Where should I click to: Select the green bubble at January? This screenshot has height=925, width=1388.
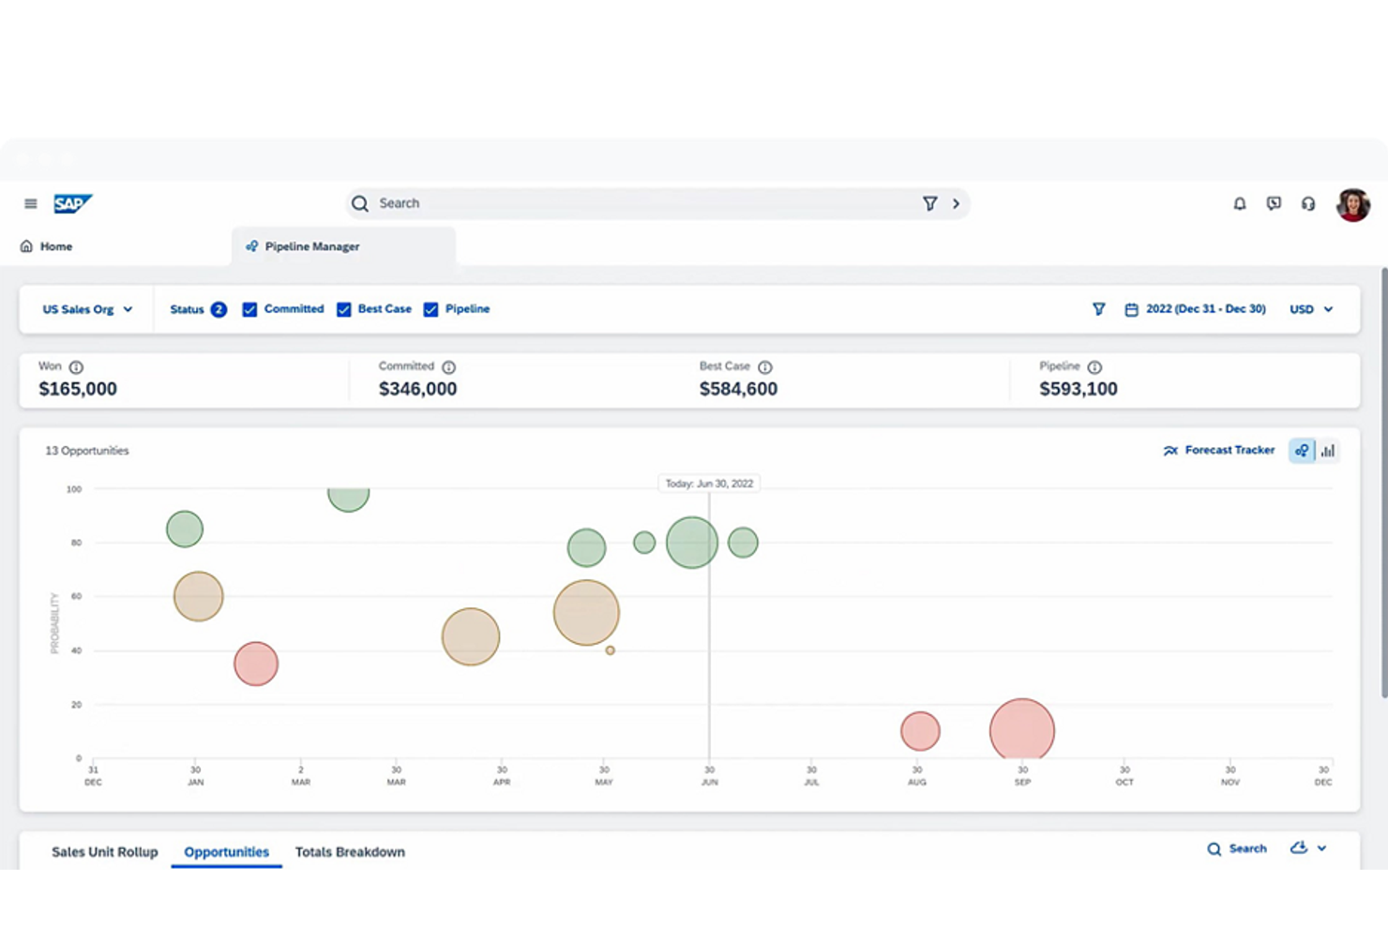click(x=185, y=529)
